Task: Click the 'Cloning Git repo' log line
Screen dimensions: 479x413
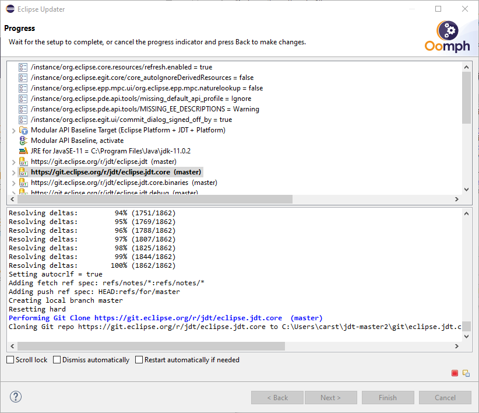Action: click(235, 327)
